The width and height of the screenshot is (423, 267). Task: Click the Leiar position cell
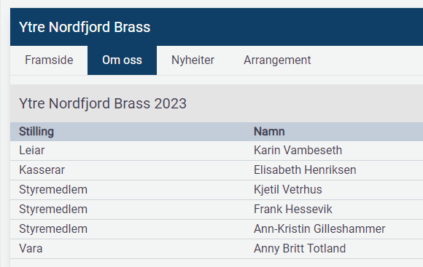(32, 150)
